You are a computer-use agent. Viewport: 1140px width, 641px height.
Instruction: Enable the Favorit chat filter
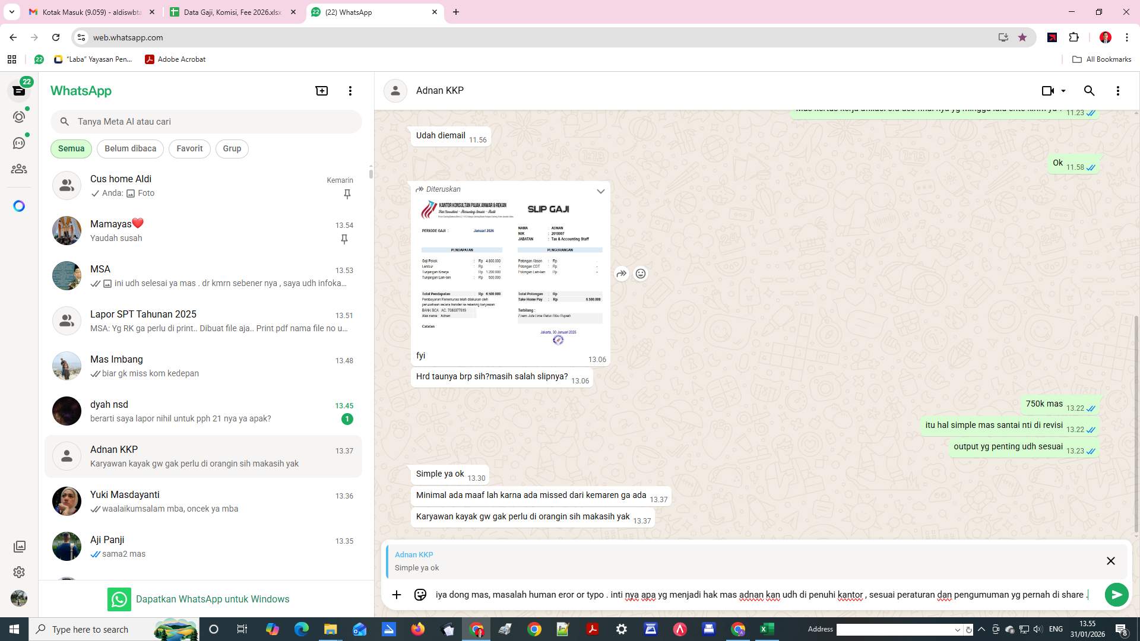pos(189,148)
